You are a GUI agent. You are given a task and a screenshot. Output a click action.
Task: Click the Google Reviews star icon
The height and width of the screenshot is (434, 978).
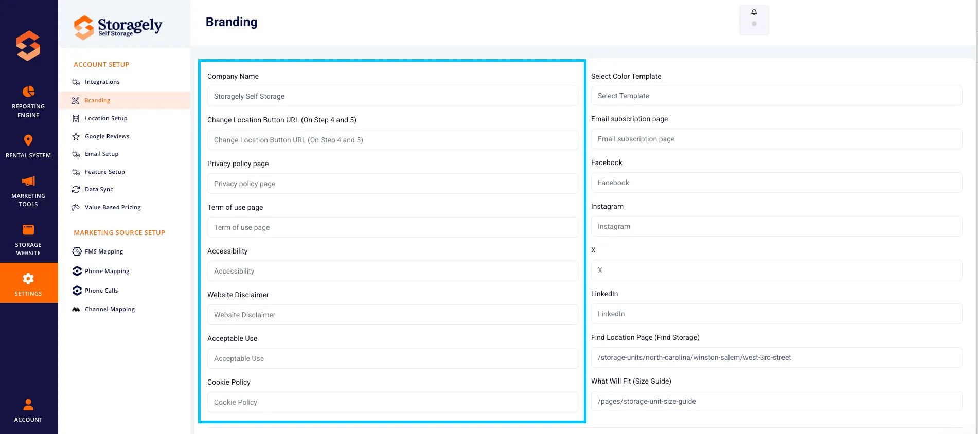(x=76, y=137)
